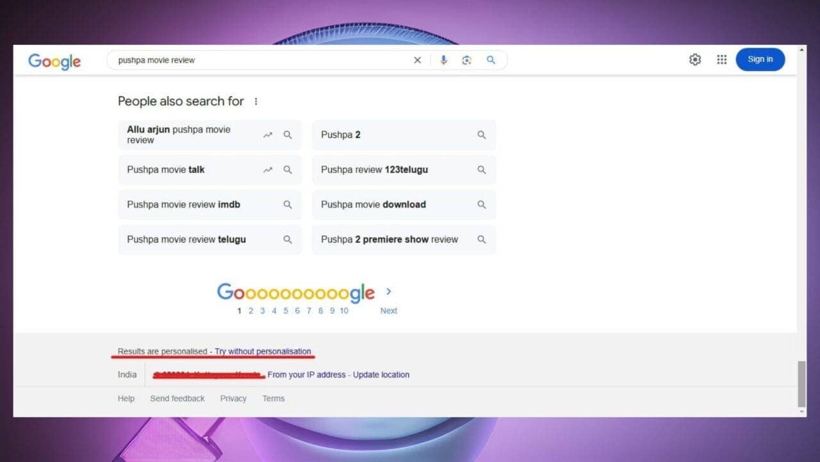Open the Terms footer link
The image size is (820, 462).
tap(274, 399)
